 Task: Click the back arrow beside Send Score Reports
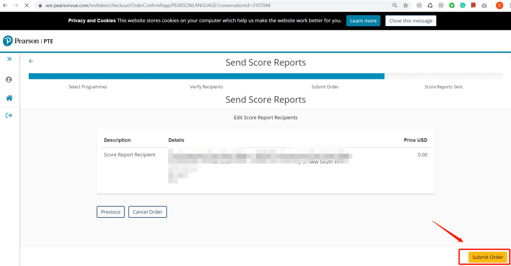click(x=31, y=61)
